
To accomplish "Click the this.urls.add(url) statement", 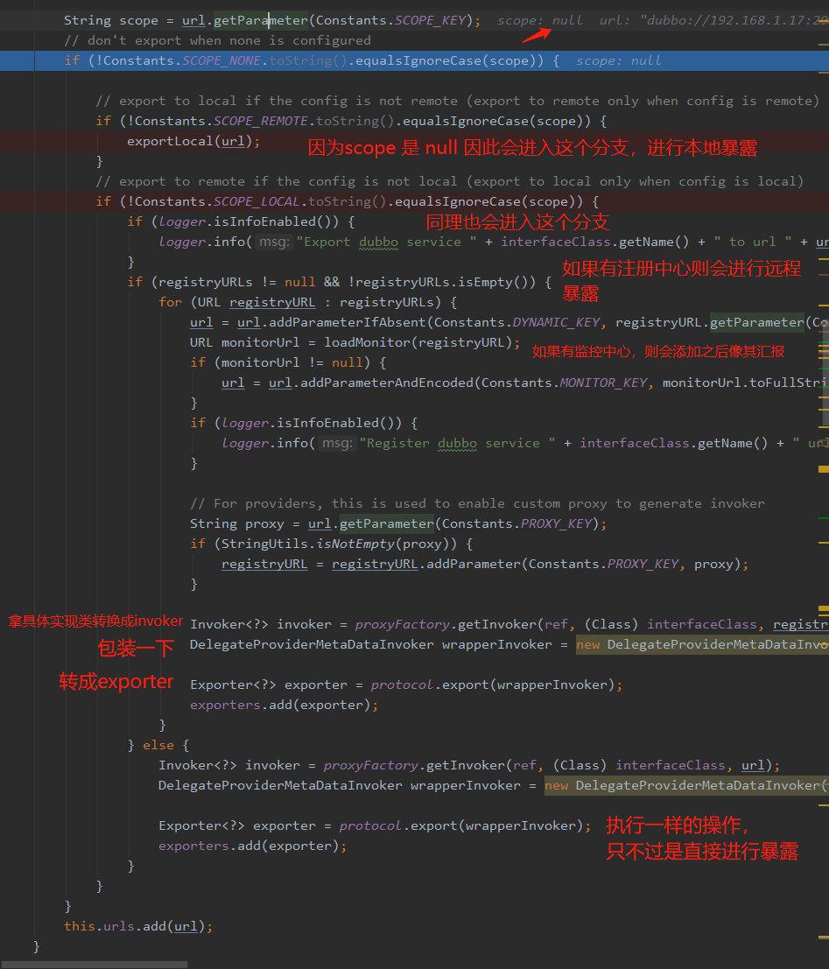I will pos(137,926).
